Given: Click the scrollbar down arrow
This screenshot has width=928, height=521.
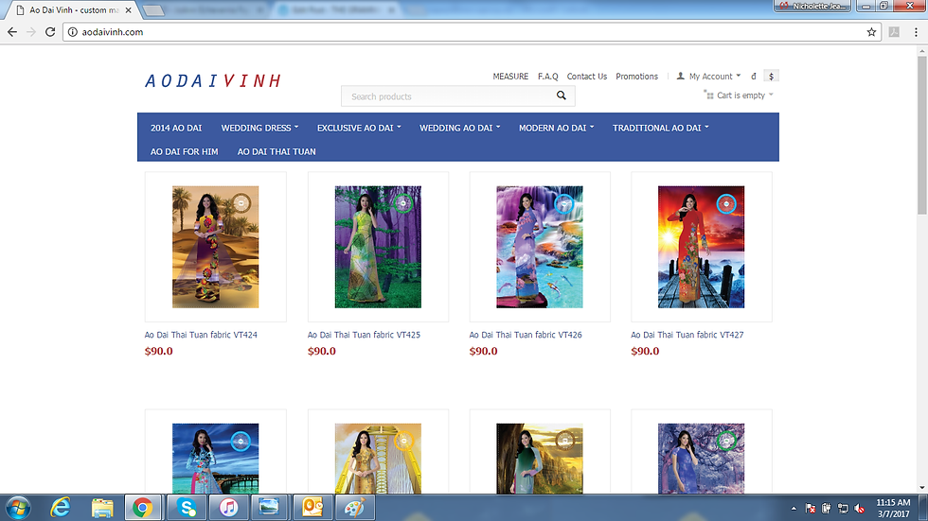Looking at the screenshot, I should pos(922,488).
